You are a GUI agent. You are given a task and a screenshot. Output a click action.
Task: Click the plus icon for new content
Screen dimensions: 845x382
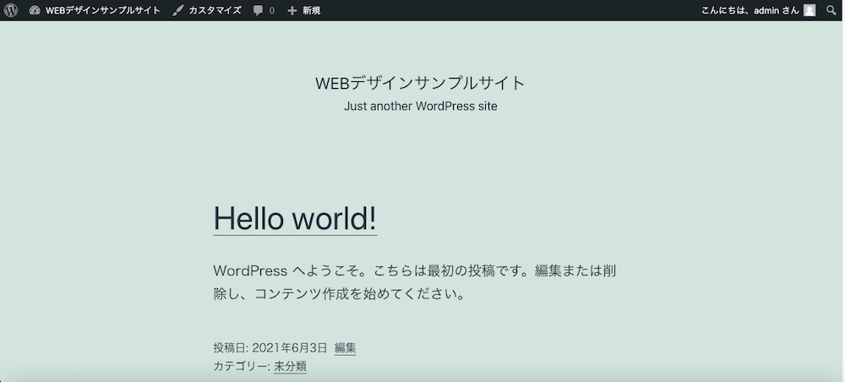(292, 10)
